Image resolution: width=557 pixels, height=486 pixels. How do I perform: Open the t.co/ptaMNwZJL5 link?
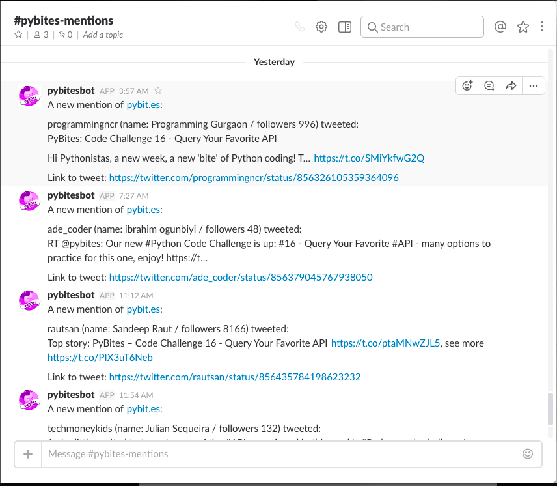(385, 343)
